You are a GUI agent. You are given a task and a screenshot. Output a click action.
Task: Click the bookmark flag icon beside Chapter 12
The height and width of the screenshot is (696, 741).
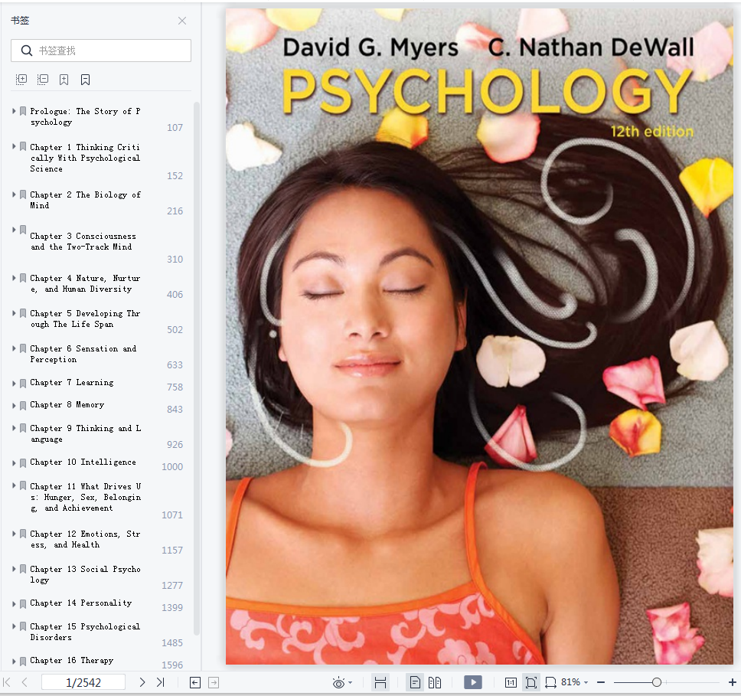[23, 534]
